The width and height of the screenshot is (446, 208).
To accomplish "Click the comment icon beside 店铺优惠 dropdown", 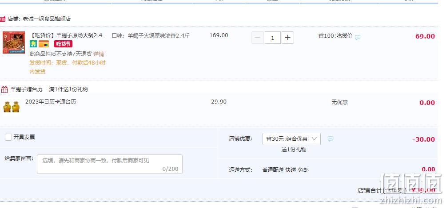I will (330, 139).
